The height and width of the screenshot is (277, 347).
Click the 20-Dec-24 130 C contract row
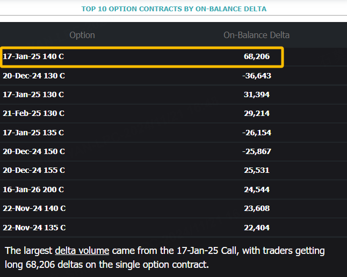(34, 76)
